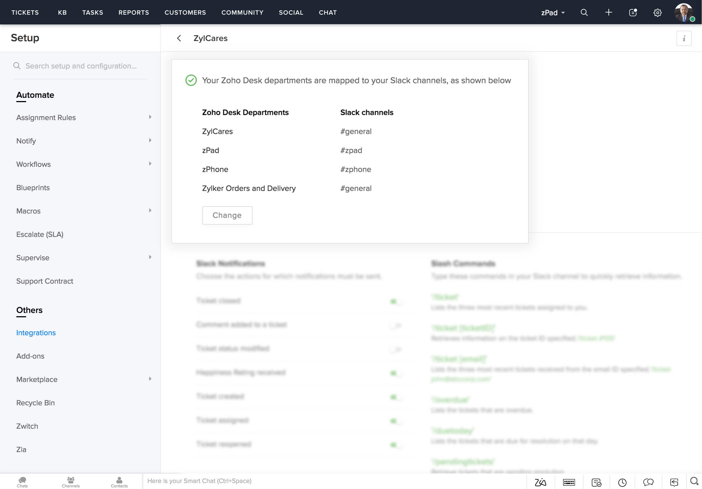
Task: Open Support Contract settings
Action: (45, 281)
